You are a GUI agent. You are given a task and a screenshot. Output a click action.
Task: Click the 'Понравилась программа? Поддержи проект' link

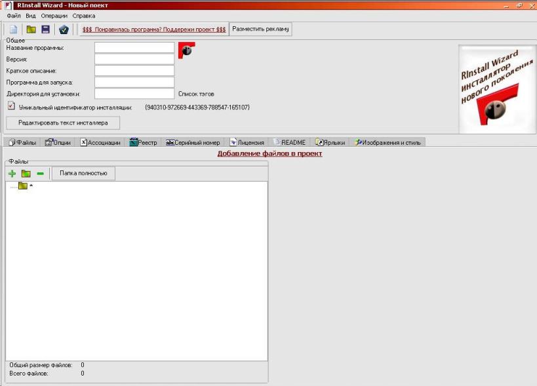[154, 29]
